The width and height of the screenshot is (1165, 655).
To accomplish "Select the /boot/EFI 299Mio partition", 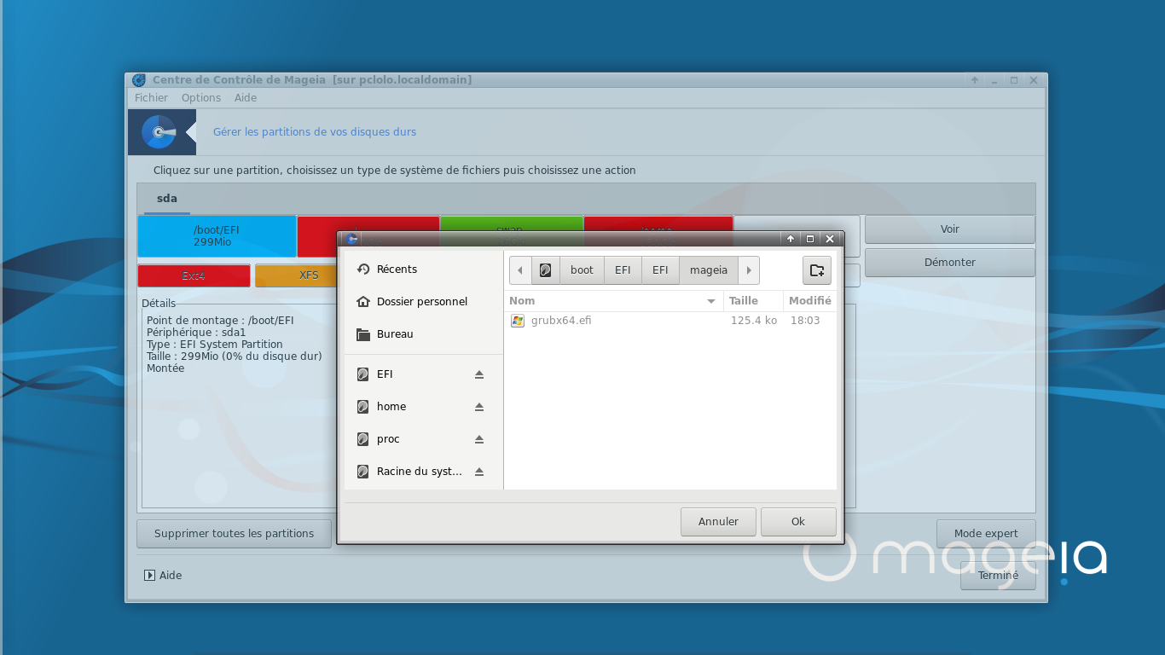I will [x=217, y=236].
